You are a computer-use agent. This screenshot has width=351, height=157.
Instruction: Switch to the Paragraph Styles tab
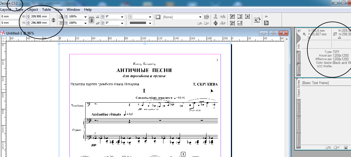pyautogui.click(x=298, y=107)
